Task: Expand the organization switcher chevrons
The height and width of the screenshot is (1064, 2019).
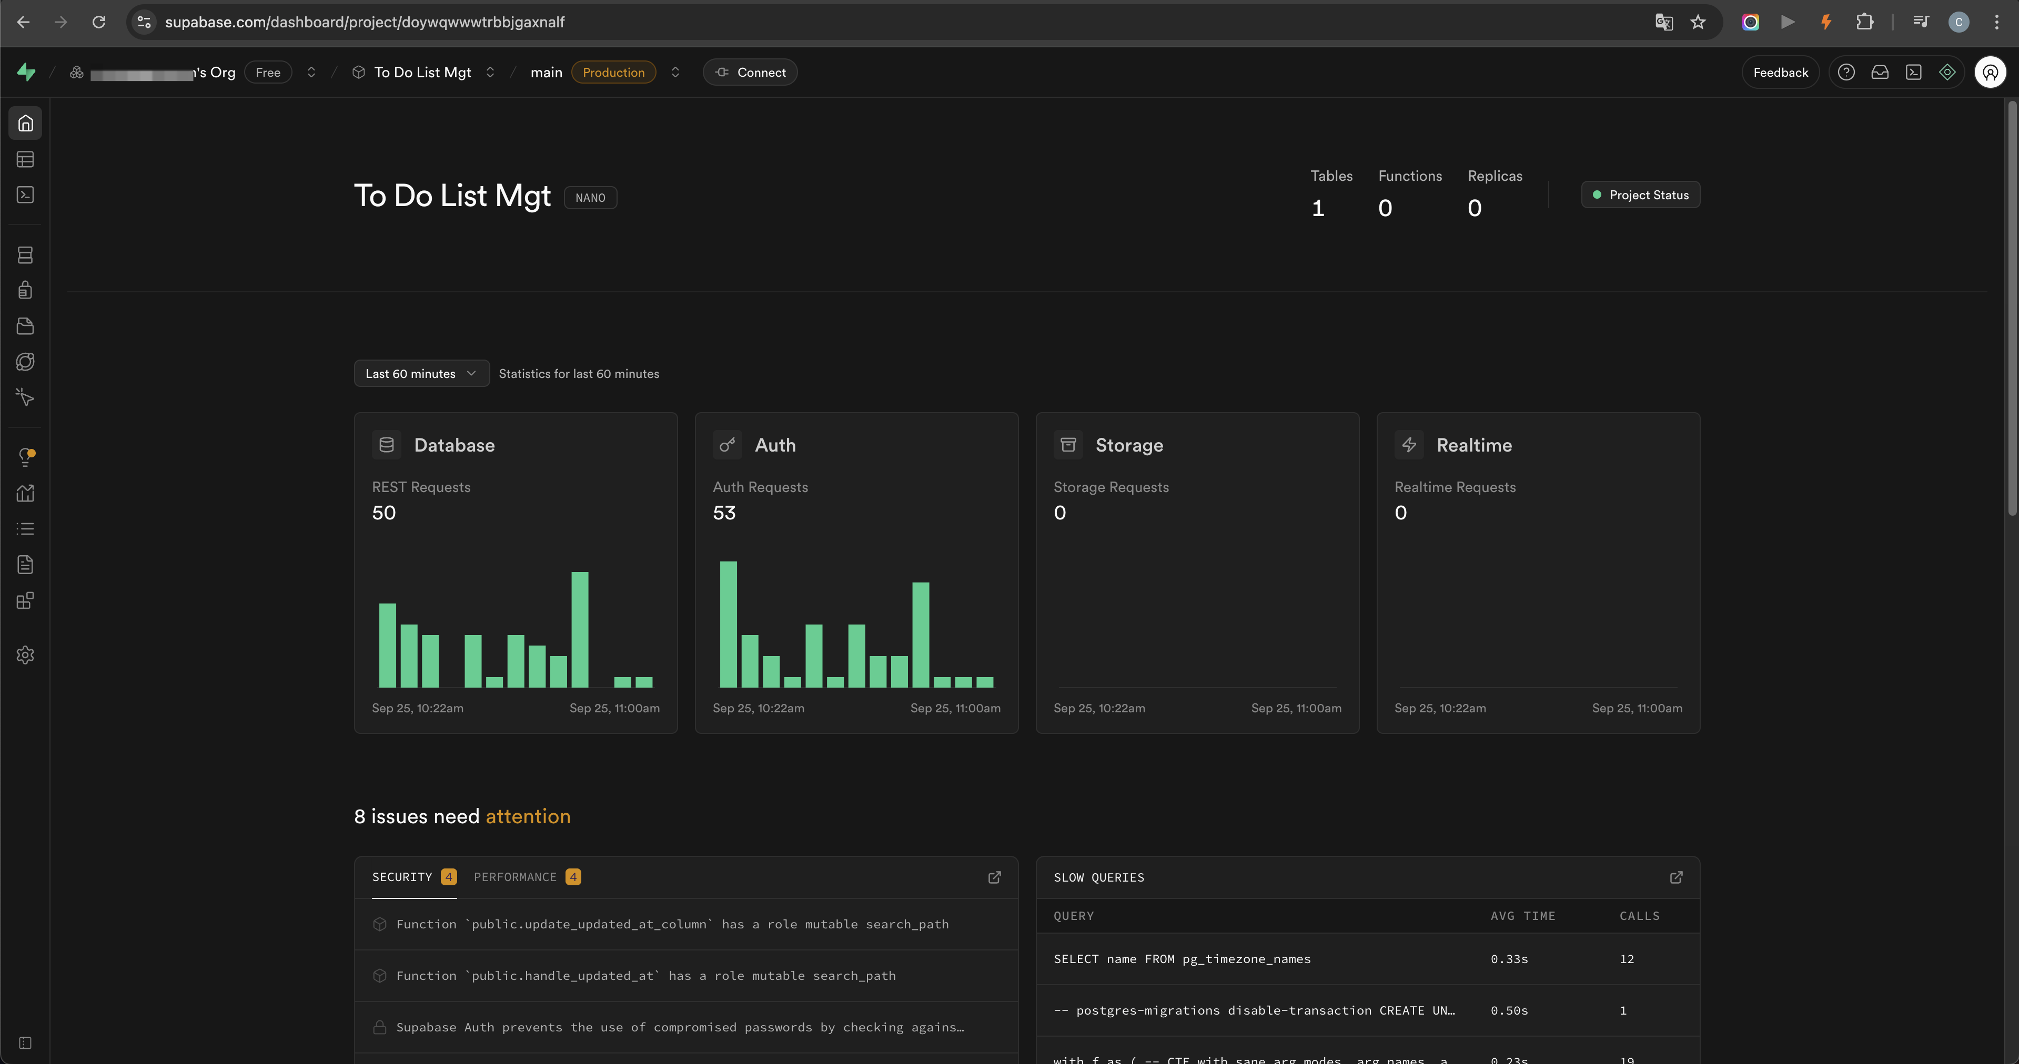Action: pyautogui.click(x=311, y=72)
